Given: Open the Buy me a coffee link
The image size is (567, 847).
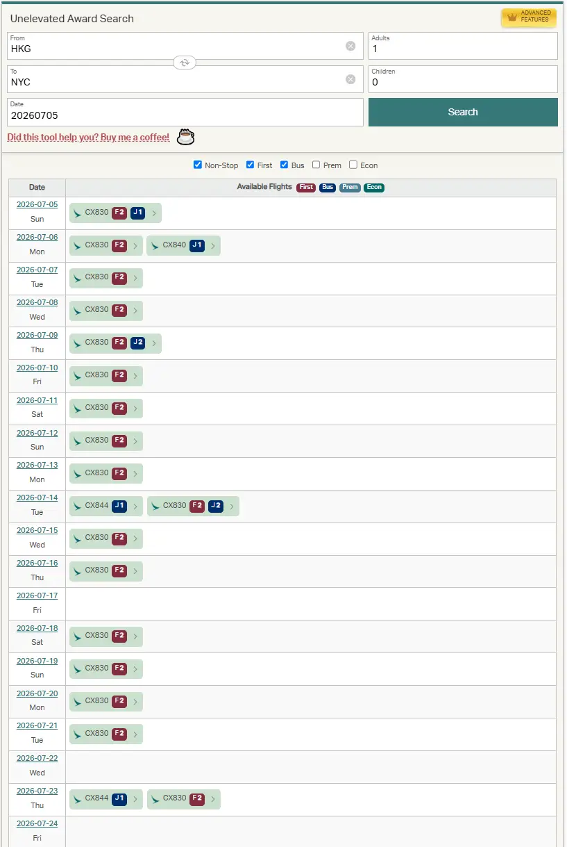Looking at the screenshot, I should 88,138.
